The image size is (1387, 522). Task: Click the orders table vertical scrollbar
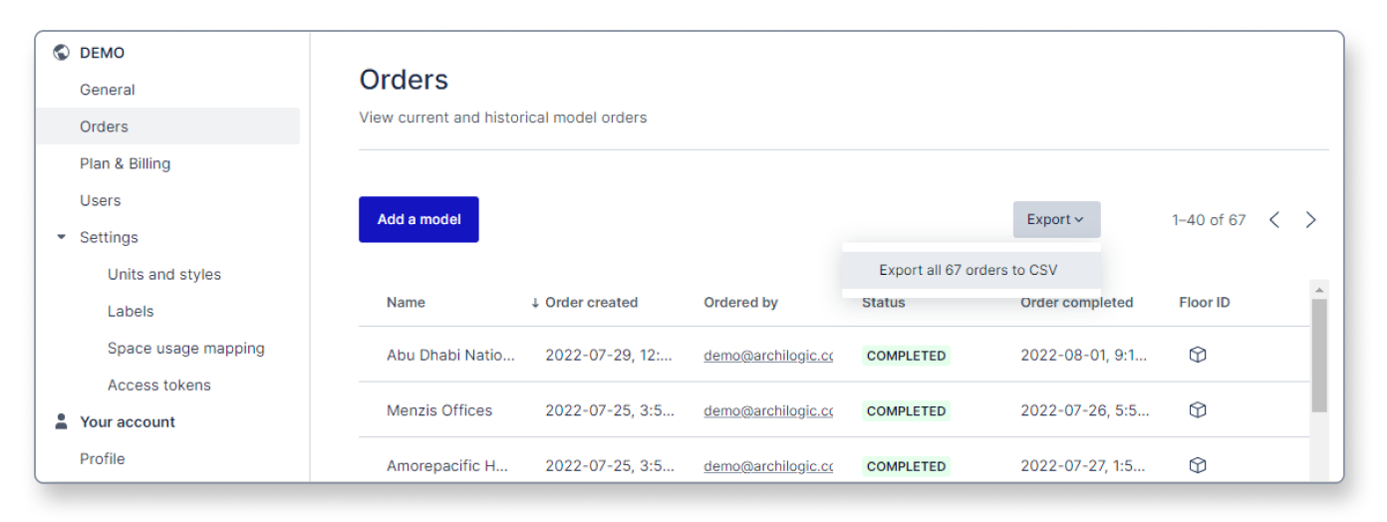[x=1319, y=356]
